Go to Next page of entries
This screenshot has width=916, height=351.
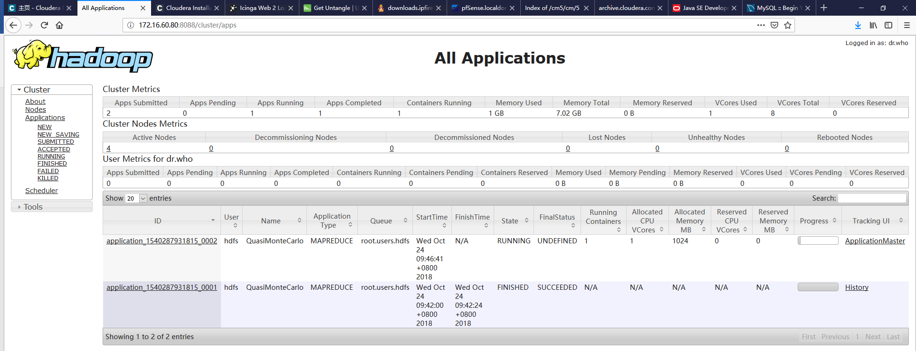tap(873, 337)
